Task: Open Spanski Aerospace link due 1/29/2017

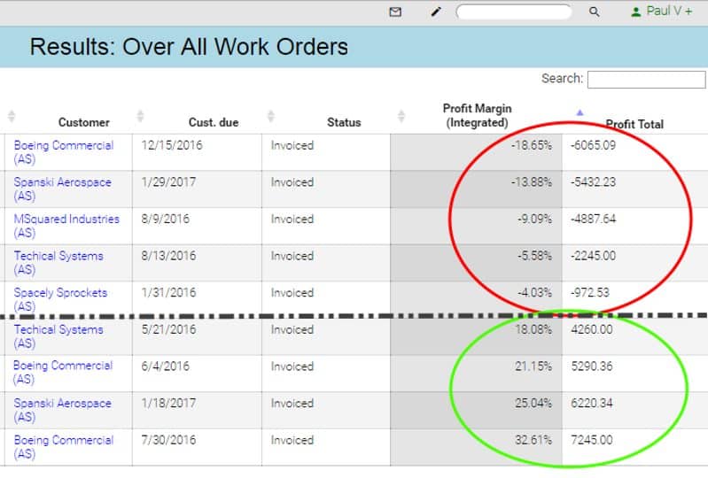Action: pos(62,189)
